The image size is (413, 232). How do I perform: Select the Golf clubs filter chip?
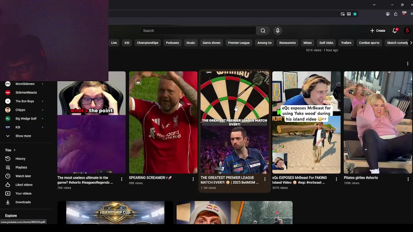pos(326,43)
